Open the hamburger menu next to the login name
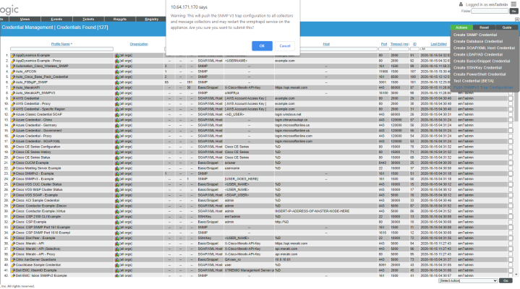This screenshot has width=520, height=289. point(513,4)
